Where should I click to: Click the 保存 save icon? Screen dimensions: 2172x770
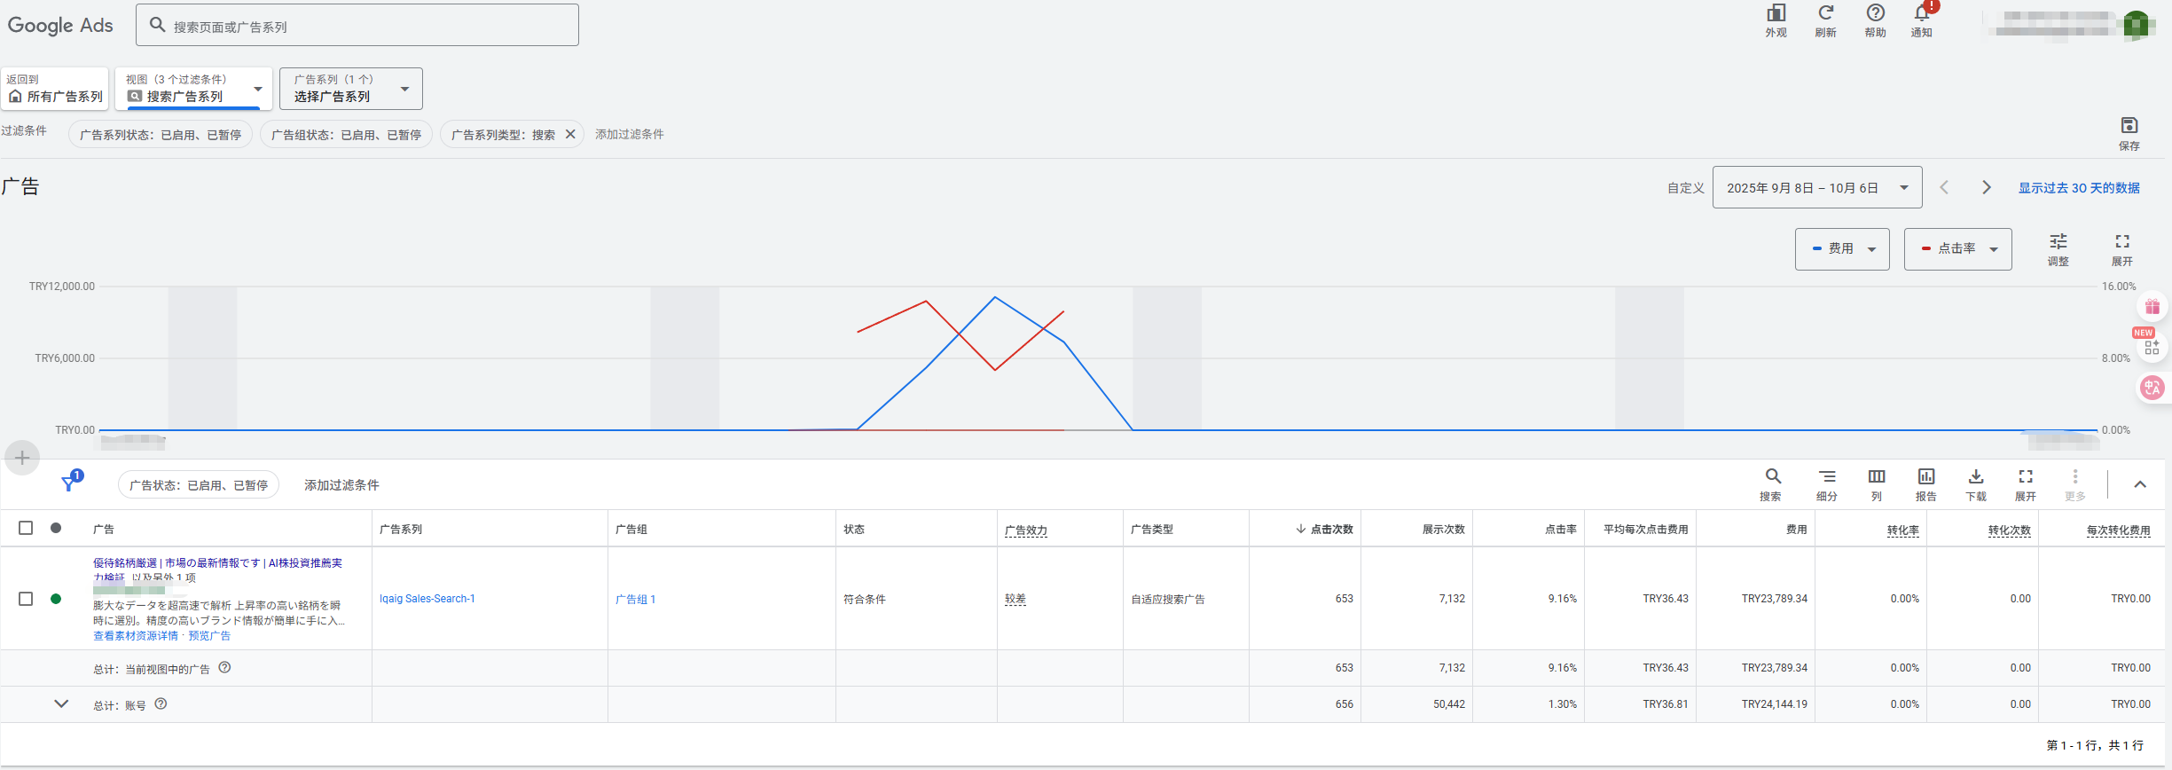(x=2129, y=126)
